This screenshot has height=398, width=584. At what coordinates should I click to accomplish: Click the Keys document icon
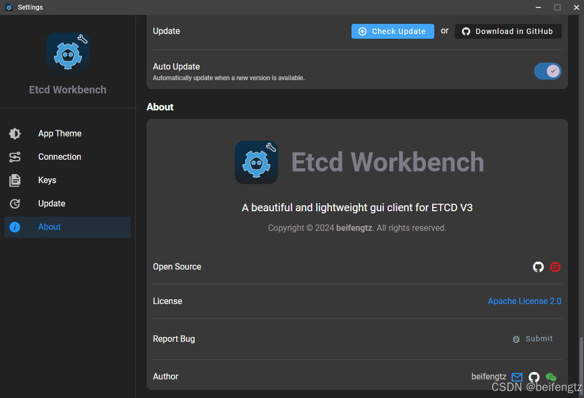click(15, 180)
